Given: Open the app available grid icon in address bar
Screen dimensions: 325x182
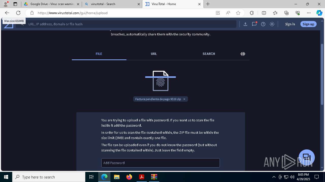Looking at the screenshot, I should point(218,13).
